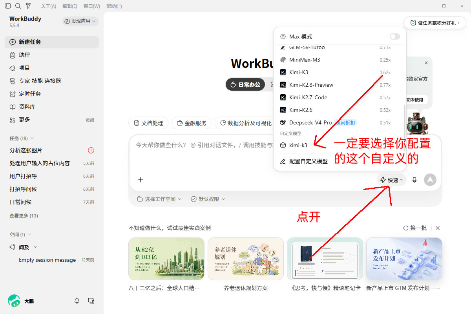Click the 文档处理 chip
The image size is (471, 314).
[148, 123]
